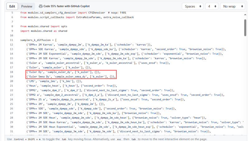Click the 'LMS' sampler code line
249x141 pixels.
click(54, 81)
